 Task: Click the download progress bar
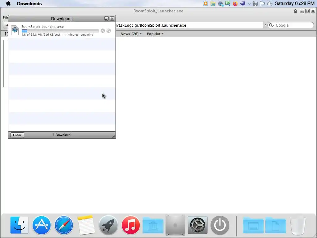pos(60,31)
